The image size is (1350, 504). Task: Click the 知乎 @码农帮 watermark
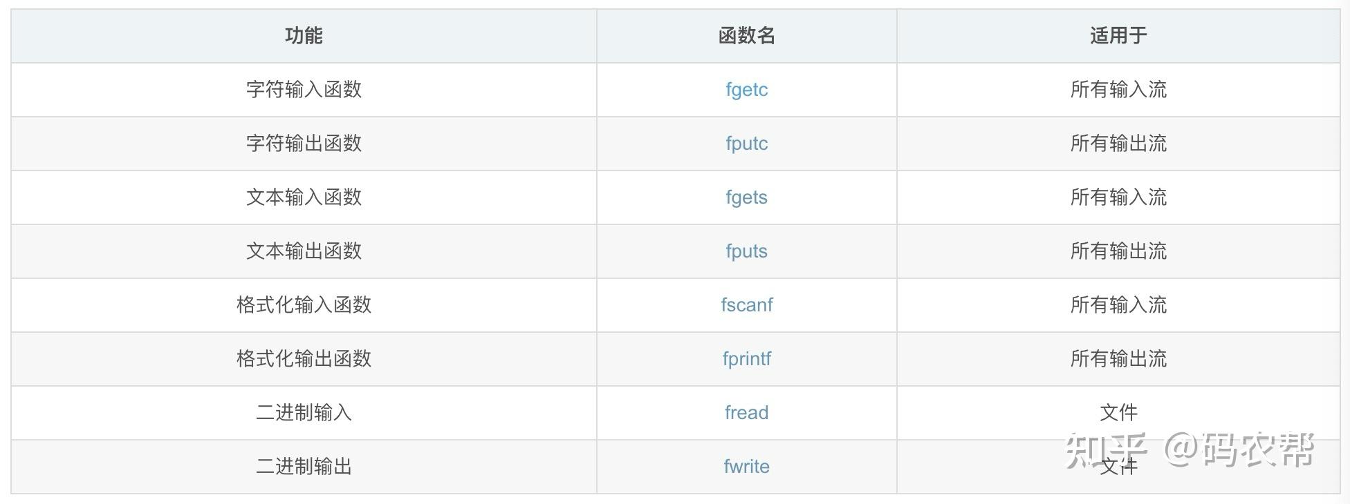pos(1190,450)
